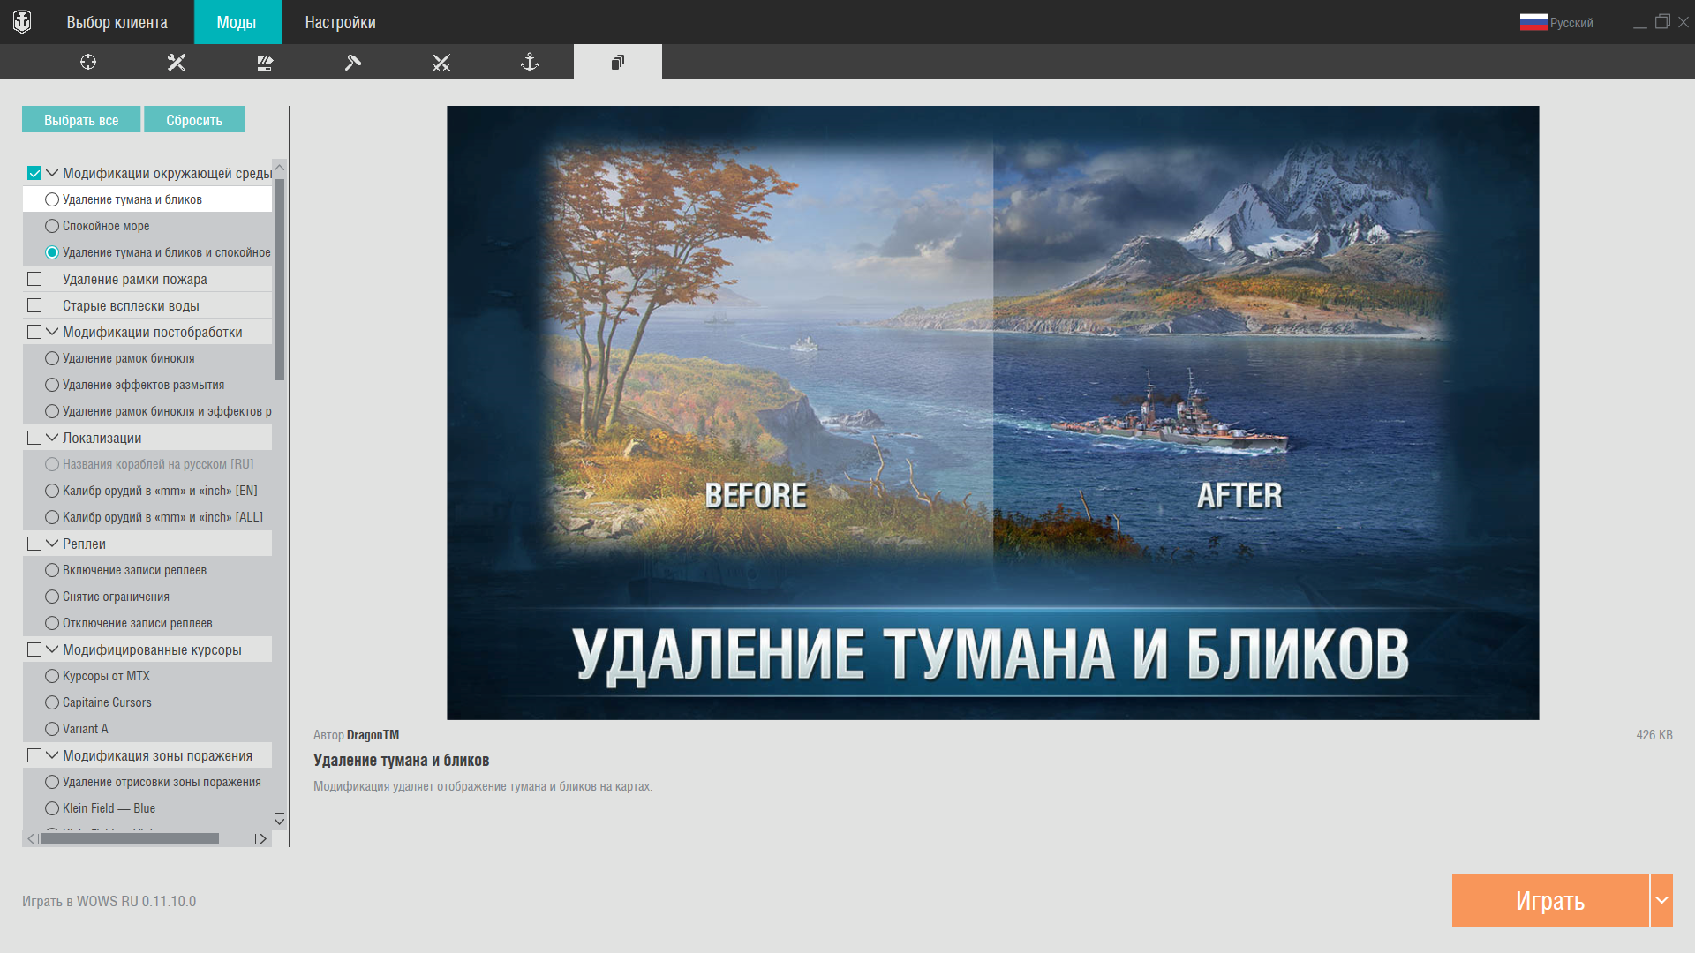The height and width of the screenshot is (953, 1695).
Task: Select Удаление отрисовки зоны поражения radio
Action: pyautogui.click(x=52, y=782)
